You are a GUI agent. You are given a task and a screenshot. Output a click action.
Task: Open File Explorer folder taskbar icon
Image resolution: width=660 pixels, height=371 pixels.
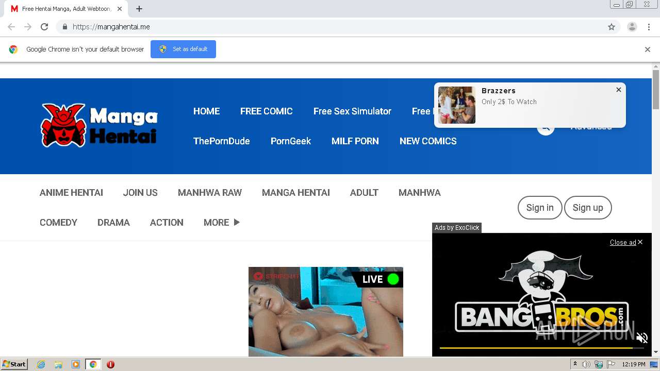tap(58, 364)
